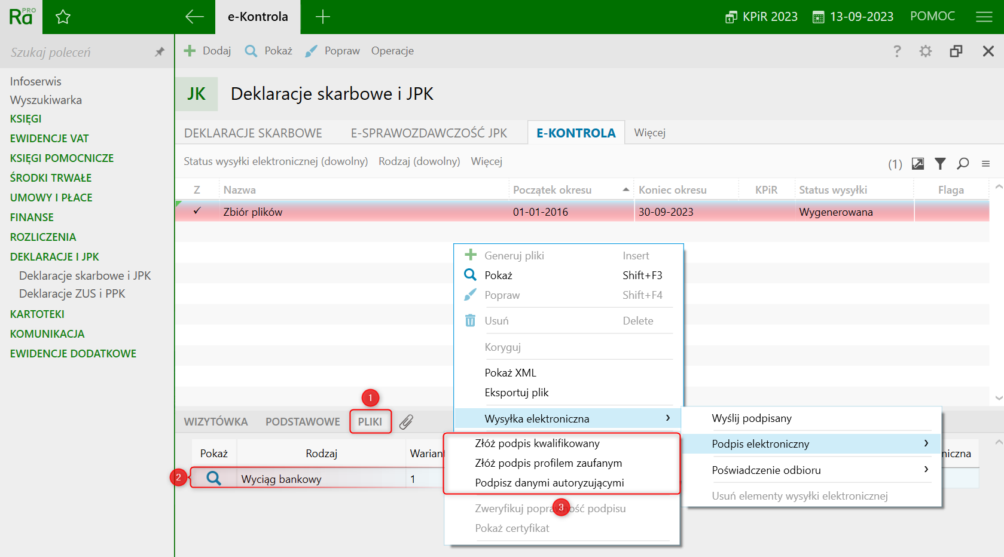The width and height of the screenshot is (1004, 557).
Task: Click the paperclip attachments icon
Action: click(x=406, y=422)
